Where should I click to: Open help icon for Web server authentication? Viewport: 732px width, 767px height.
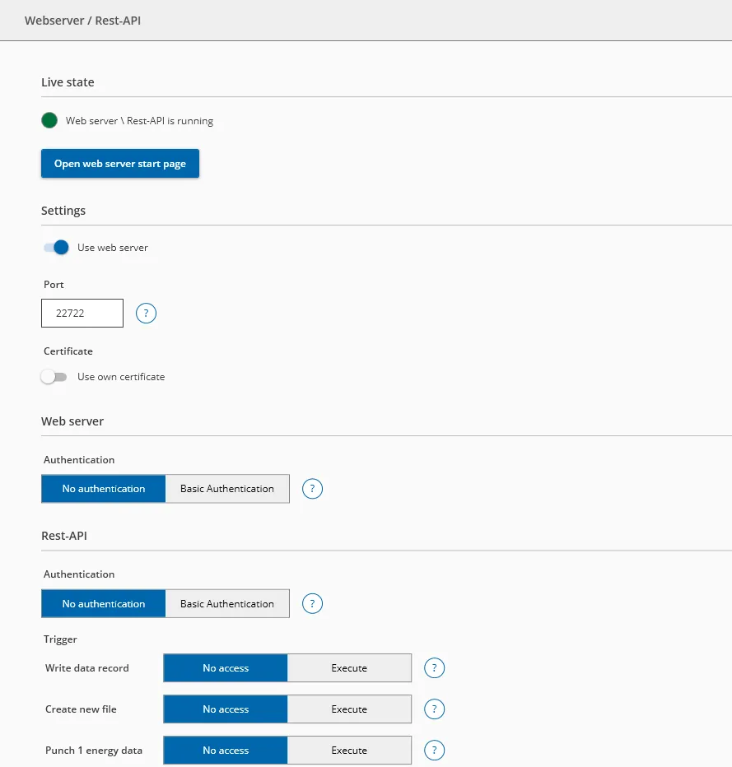click(312, 489)
